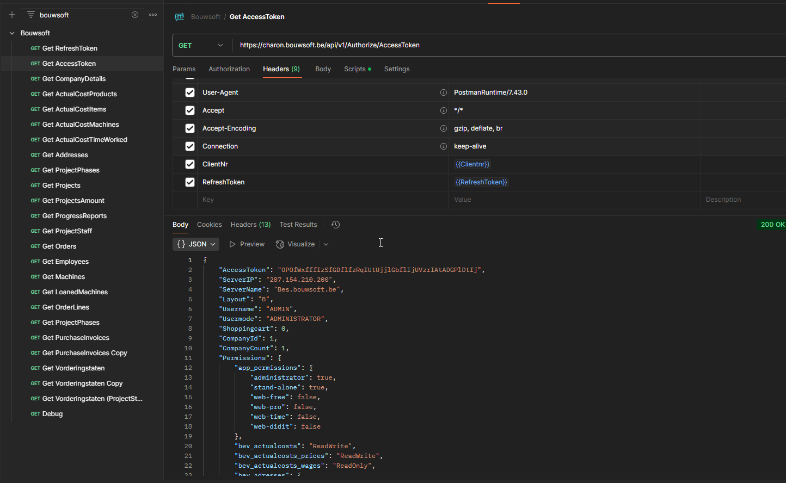The image size is (786, 483).
Task: Click the Preview button in response
Action: [x=247, y=244]
